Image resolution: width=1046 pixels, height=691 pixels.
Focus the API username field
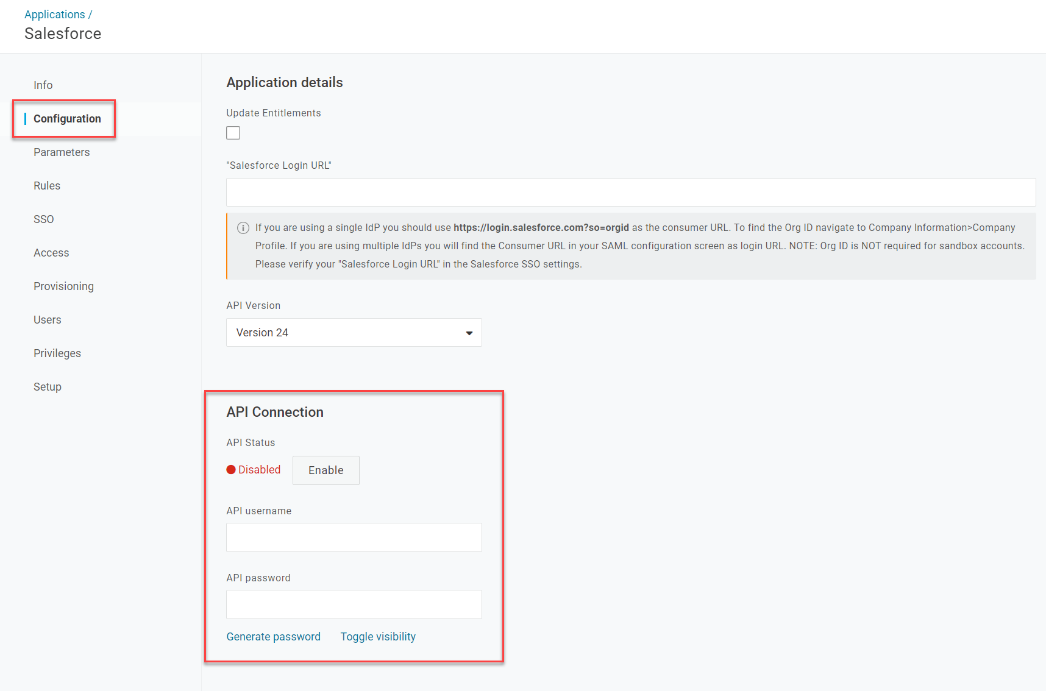[x=354, y=537]
